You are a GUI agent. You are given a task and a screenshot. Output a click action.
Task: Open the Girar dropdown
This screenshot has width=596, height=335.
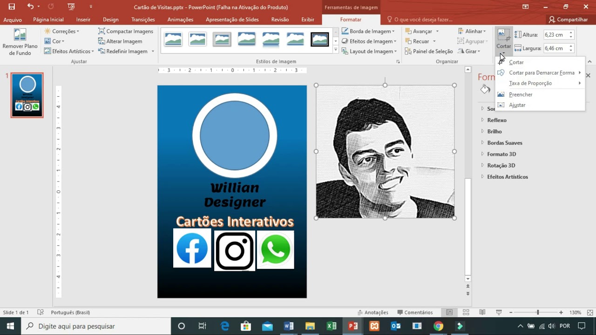click(469, 51)
